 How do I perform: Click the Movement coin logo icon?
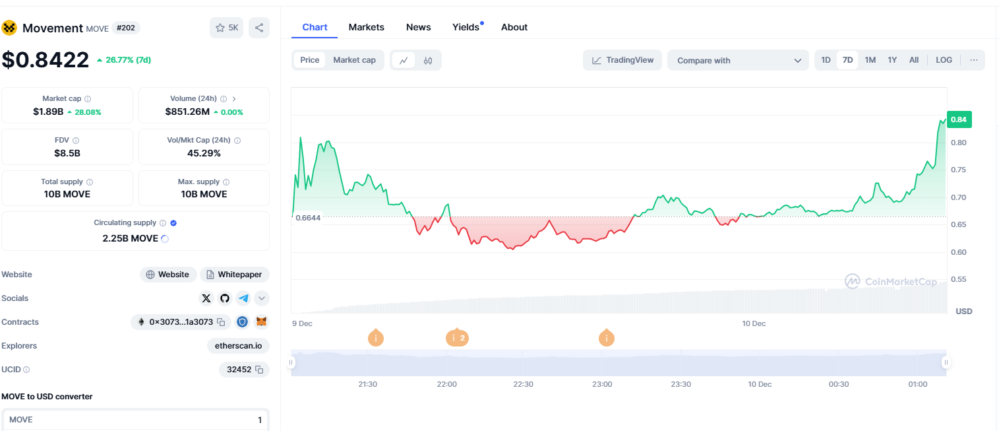(9, 28)
